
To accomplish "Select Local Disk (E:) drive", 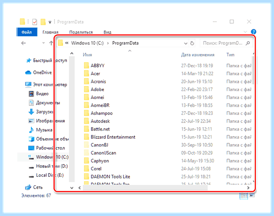I will pyautogui.click(x=46, y=175).
